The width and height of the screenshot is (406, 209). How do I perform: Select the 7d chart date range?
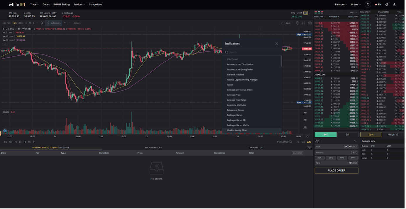tap(16, 142)
